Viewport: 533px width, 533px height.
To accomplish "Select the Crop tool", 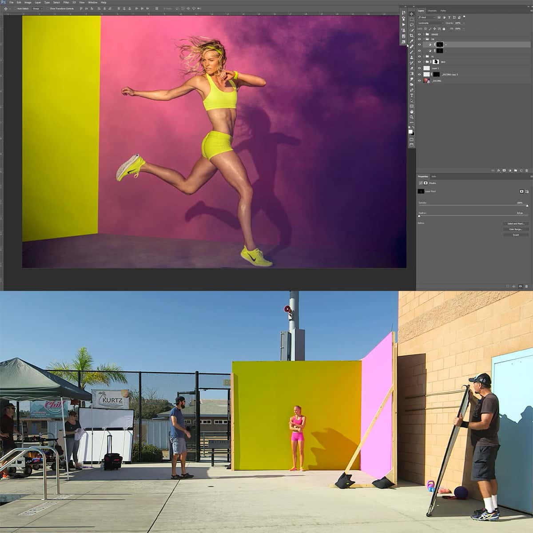I will pyautogui.click(x=411, y=36).
